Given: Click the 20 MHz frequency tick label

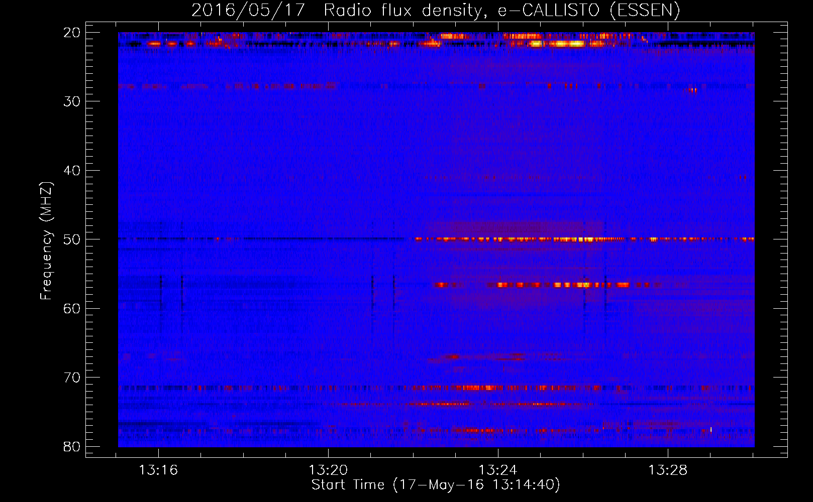Looking at the screenshot, I should point(72,33).
